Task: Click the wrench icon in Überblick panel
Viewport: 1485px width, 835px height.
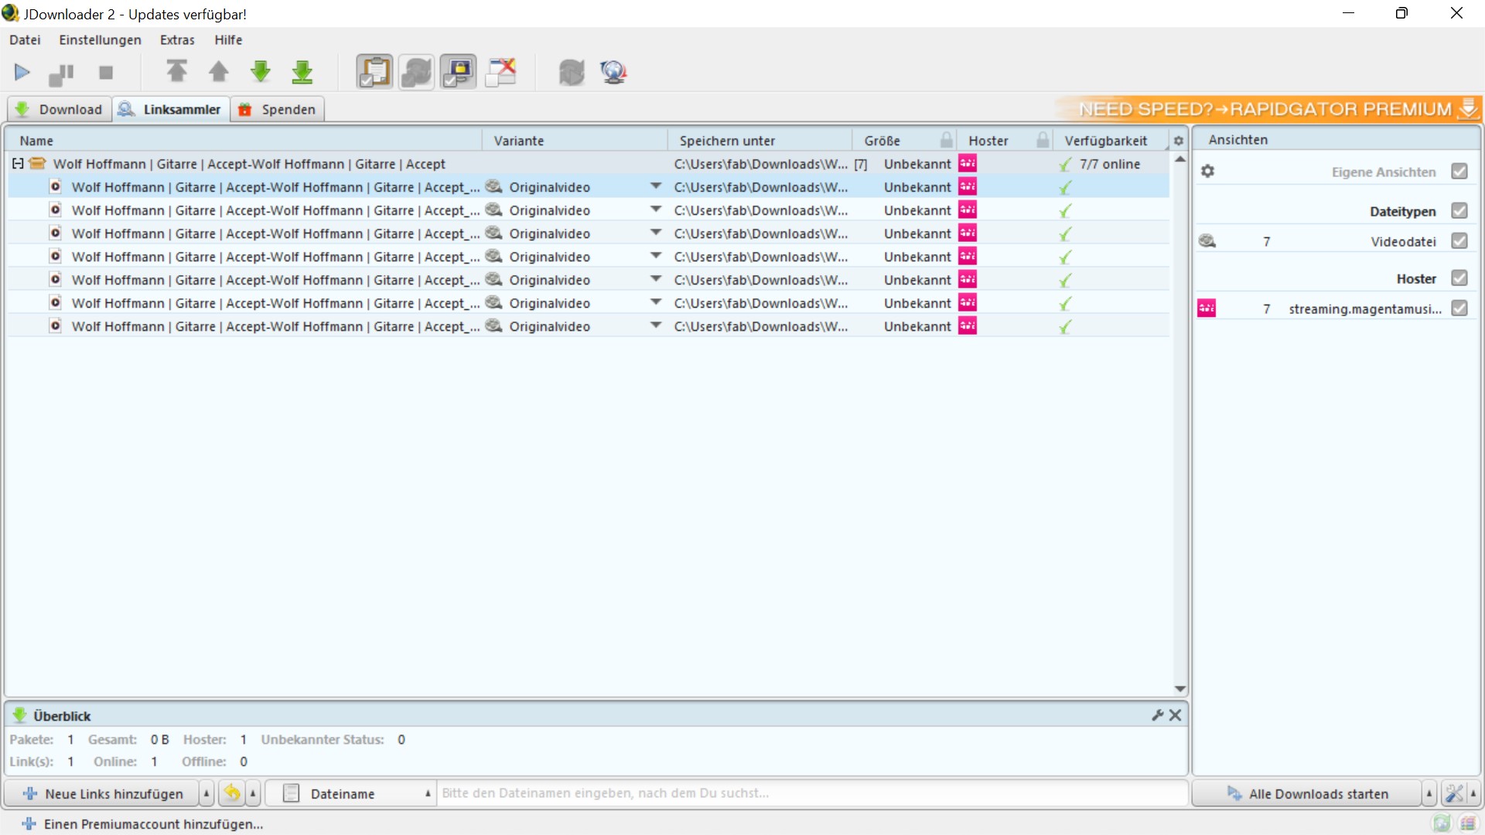Action: [1157, 715]
